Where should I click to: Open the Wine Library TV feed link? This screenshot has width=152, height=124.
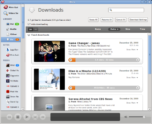click(84, 102)
